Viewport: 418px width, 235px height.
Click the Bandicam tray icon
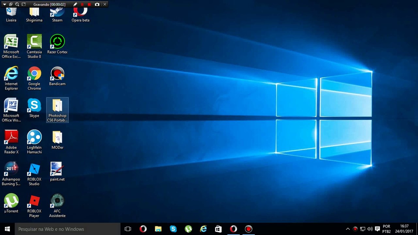click(x=355, y=229)
